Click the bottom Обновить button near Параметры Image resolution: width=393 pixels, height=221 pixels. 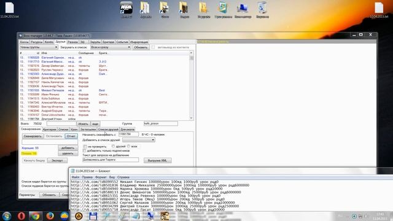click(49, 195)
